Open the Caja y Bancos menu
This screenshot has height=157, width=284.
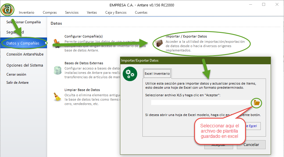116,13
